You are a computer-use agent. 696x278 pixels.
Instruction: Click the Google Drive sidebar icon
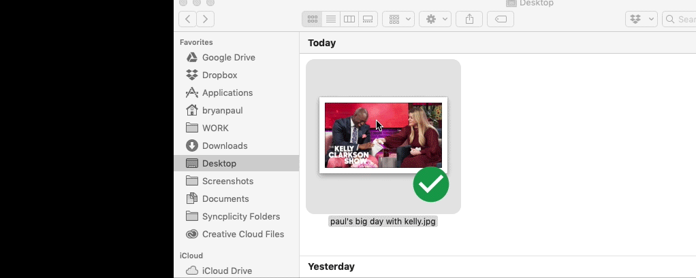coord(192,57)
